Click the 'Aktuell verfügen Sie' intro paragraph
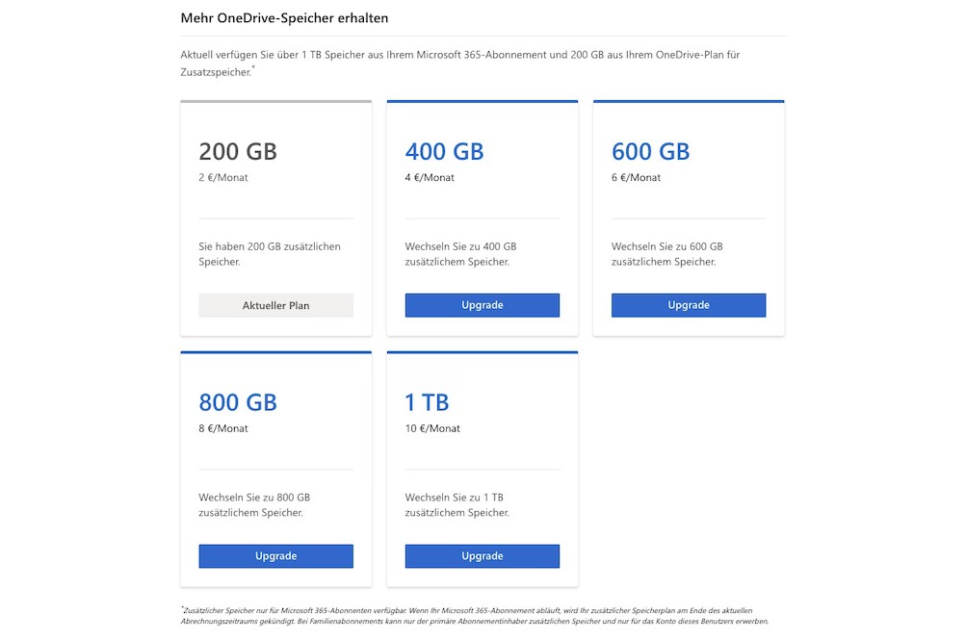Screen dimensions: 966x640 coord(459,62)
